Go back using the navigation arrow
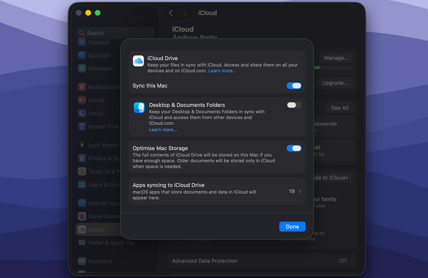 click(171, 12)
